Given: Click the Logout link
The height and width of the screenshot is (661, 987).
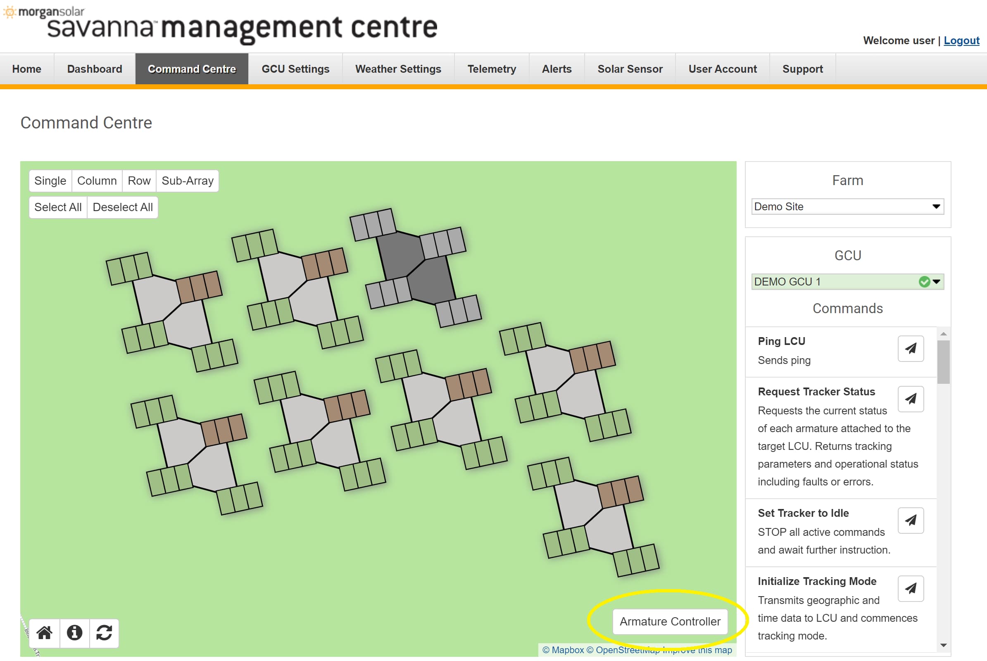Looking at the screenshot, I should pyautogui.click(x=961, y=40).
